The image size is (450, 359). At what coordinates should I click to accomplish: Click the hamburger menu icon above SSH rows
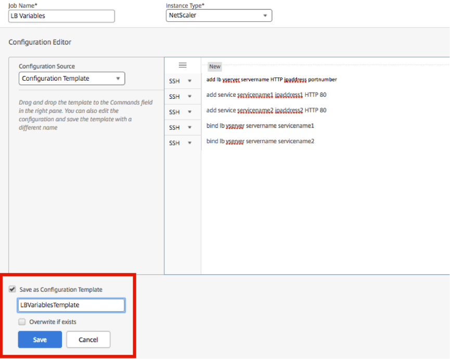click(x=183, y=65)
